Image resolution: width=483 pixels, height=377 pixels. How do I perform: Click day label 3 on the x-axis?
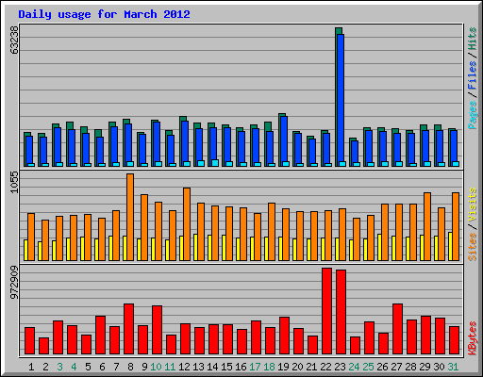(59, 367)
